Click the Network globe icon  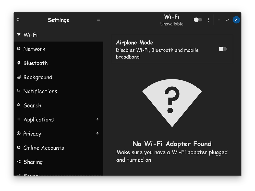coord(18,48)
